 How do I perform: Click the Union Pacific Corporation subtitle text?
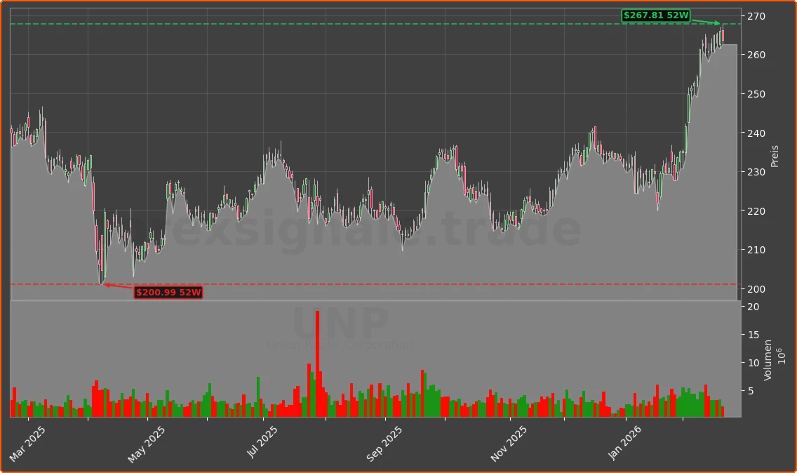point(340,344)
